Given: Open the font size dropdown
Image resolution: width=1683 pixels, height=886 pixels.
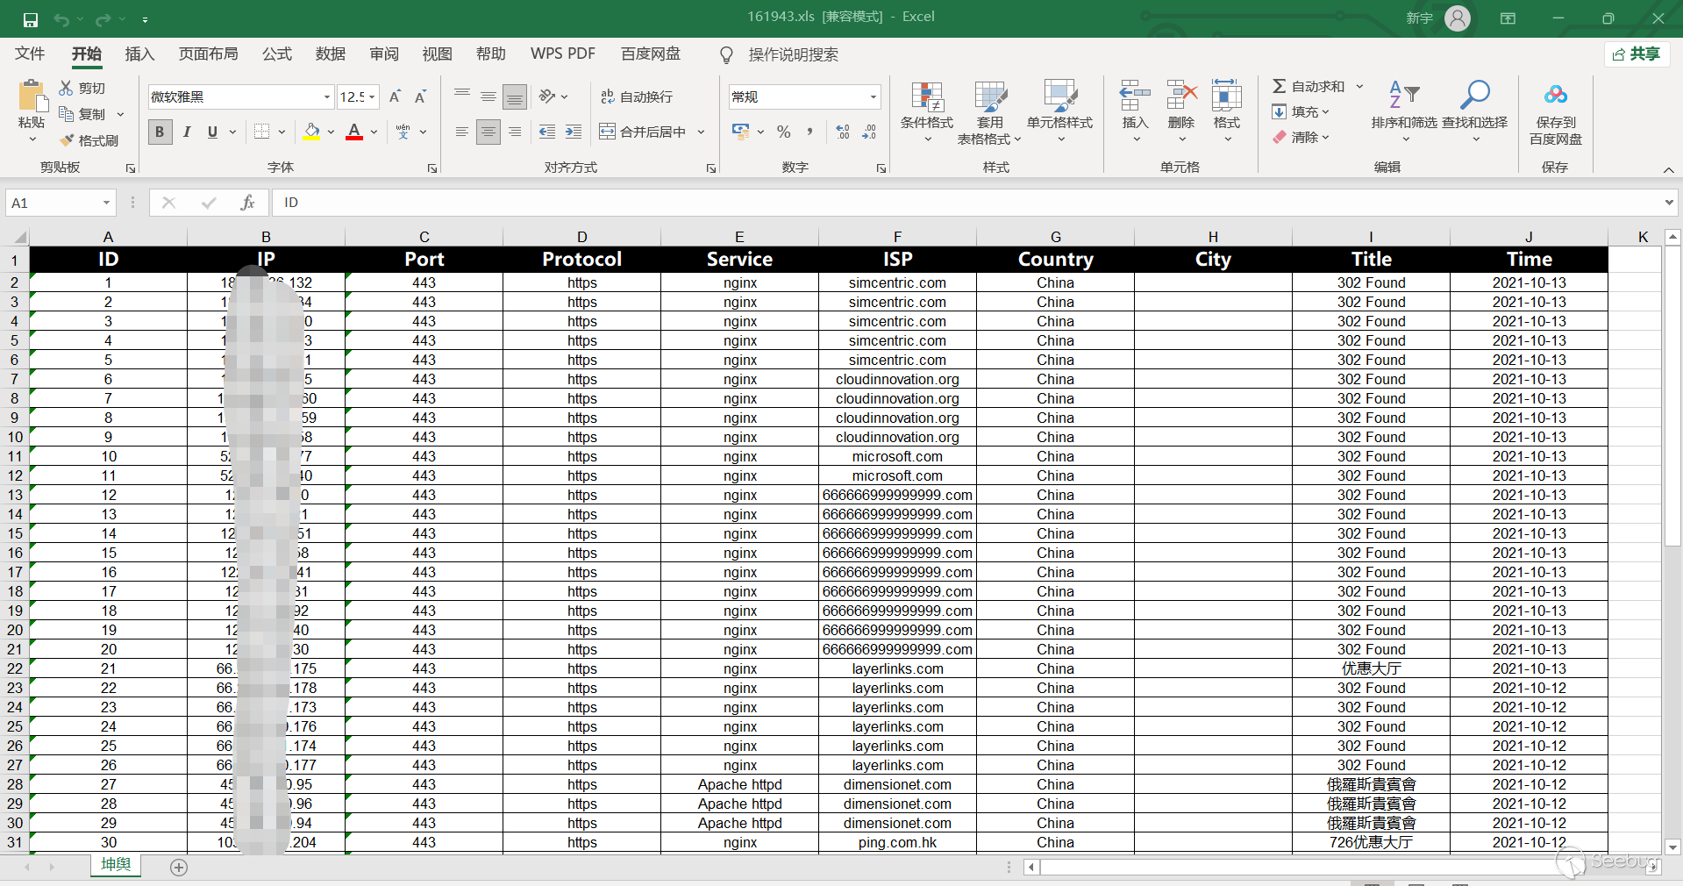Looking at the screenshot, I should pyautogui.click(x=372, y=96).
